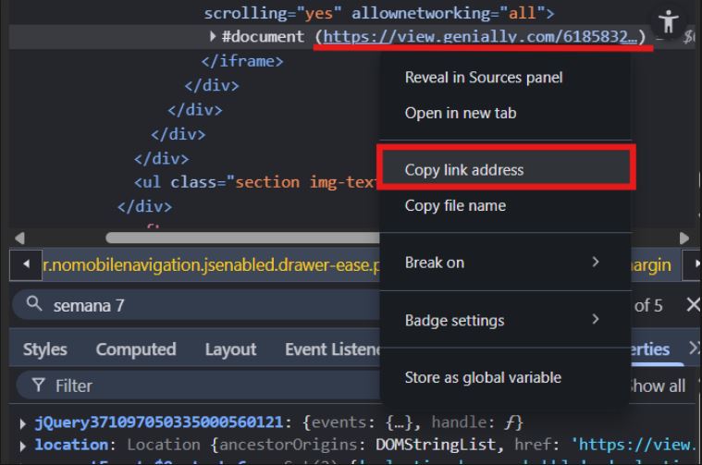Click the left arrow of the horizontal scrollbar
Image resolution: width=702 pixels, height=465 pixels.
click(x=20, y=239)
